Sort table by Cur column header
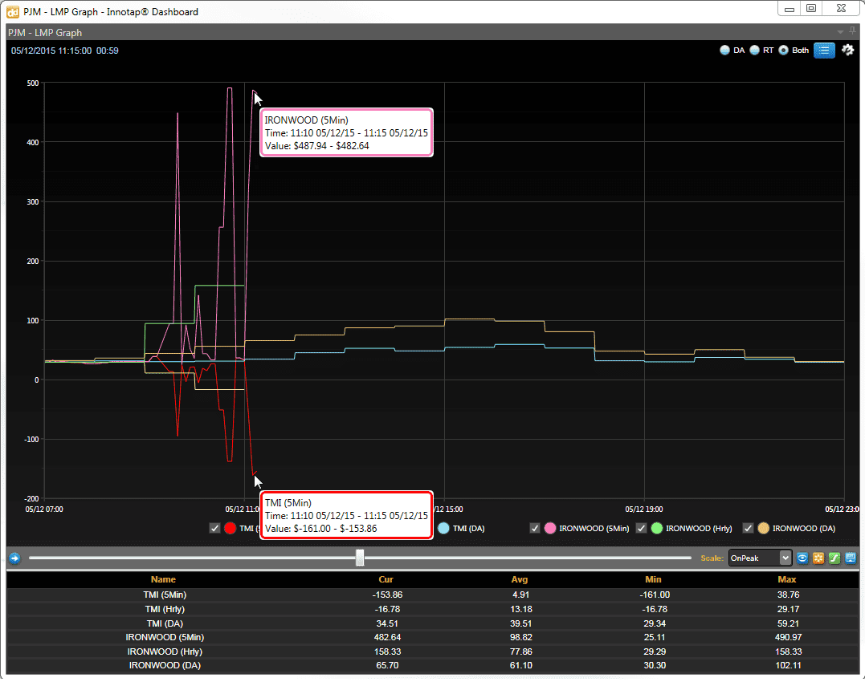 coord(386,579)
